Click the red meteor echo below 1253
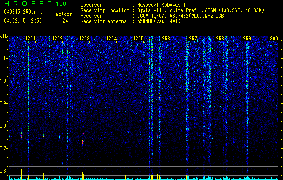Image resolution: width=283 pixels, height=180 pixels. [x=83, y=142]
